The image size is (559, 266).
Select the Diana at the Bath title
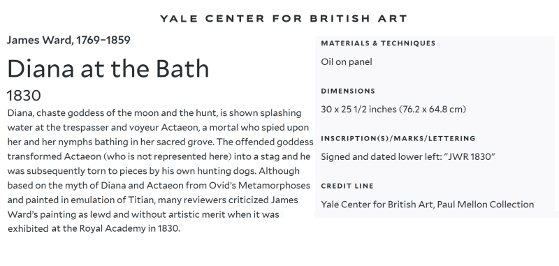(x=108, y=68)
